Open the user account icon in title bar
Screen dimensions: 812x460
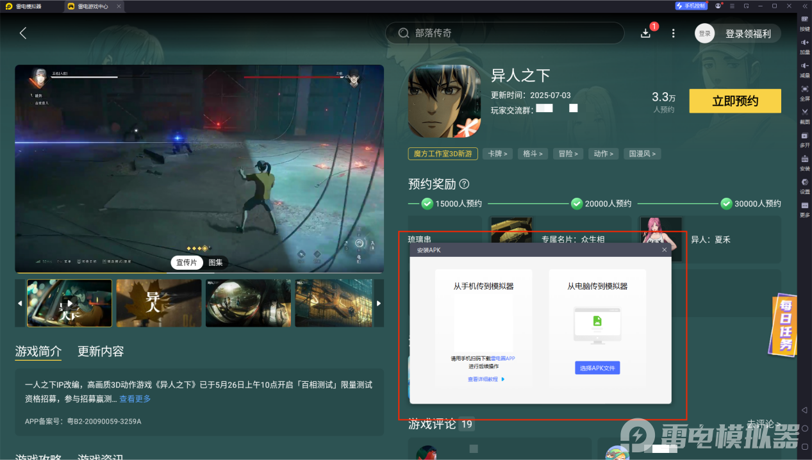click(718, 6)
